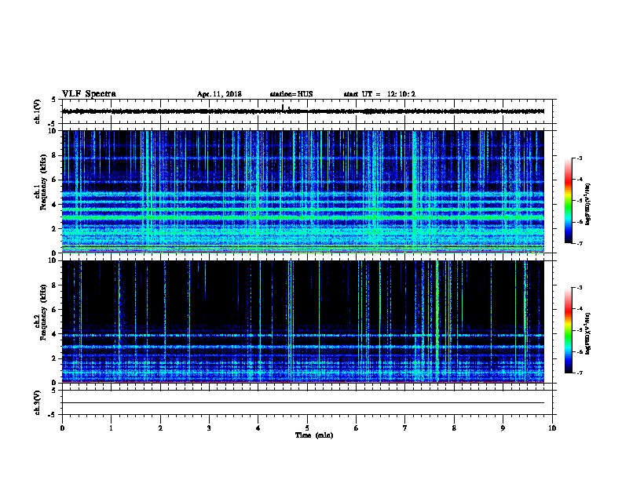Click the ch.1 spectrogram color bar
This screenshot has width=622, height=480.
[569, 201]
